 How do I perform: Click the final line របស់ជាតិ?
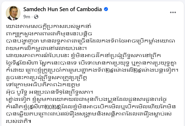19,121
